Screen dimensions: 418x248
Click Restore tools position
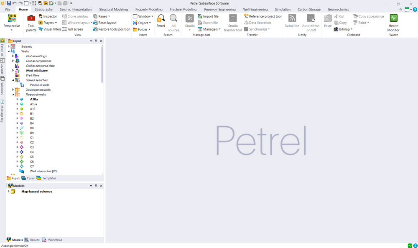point(112,29)
